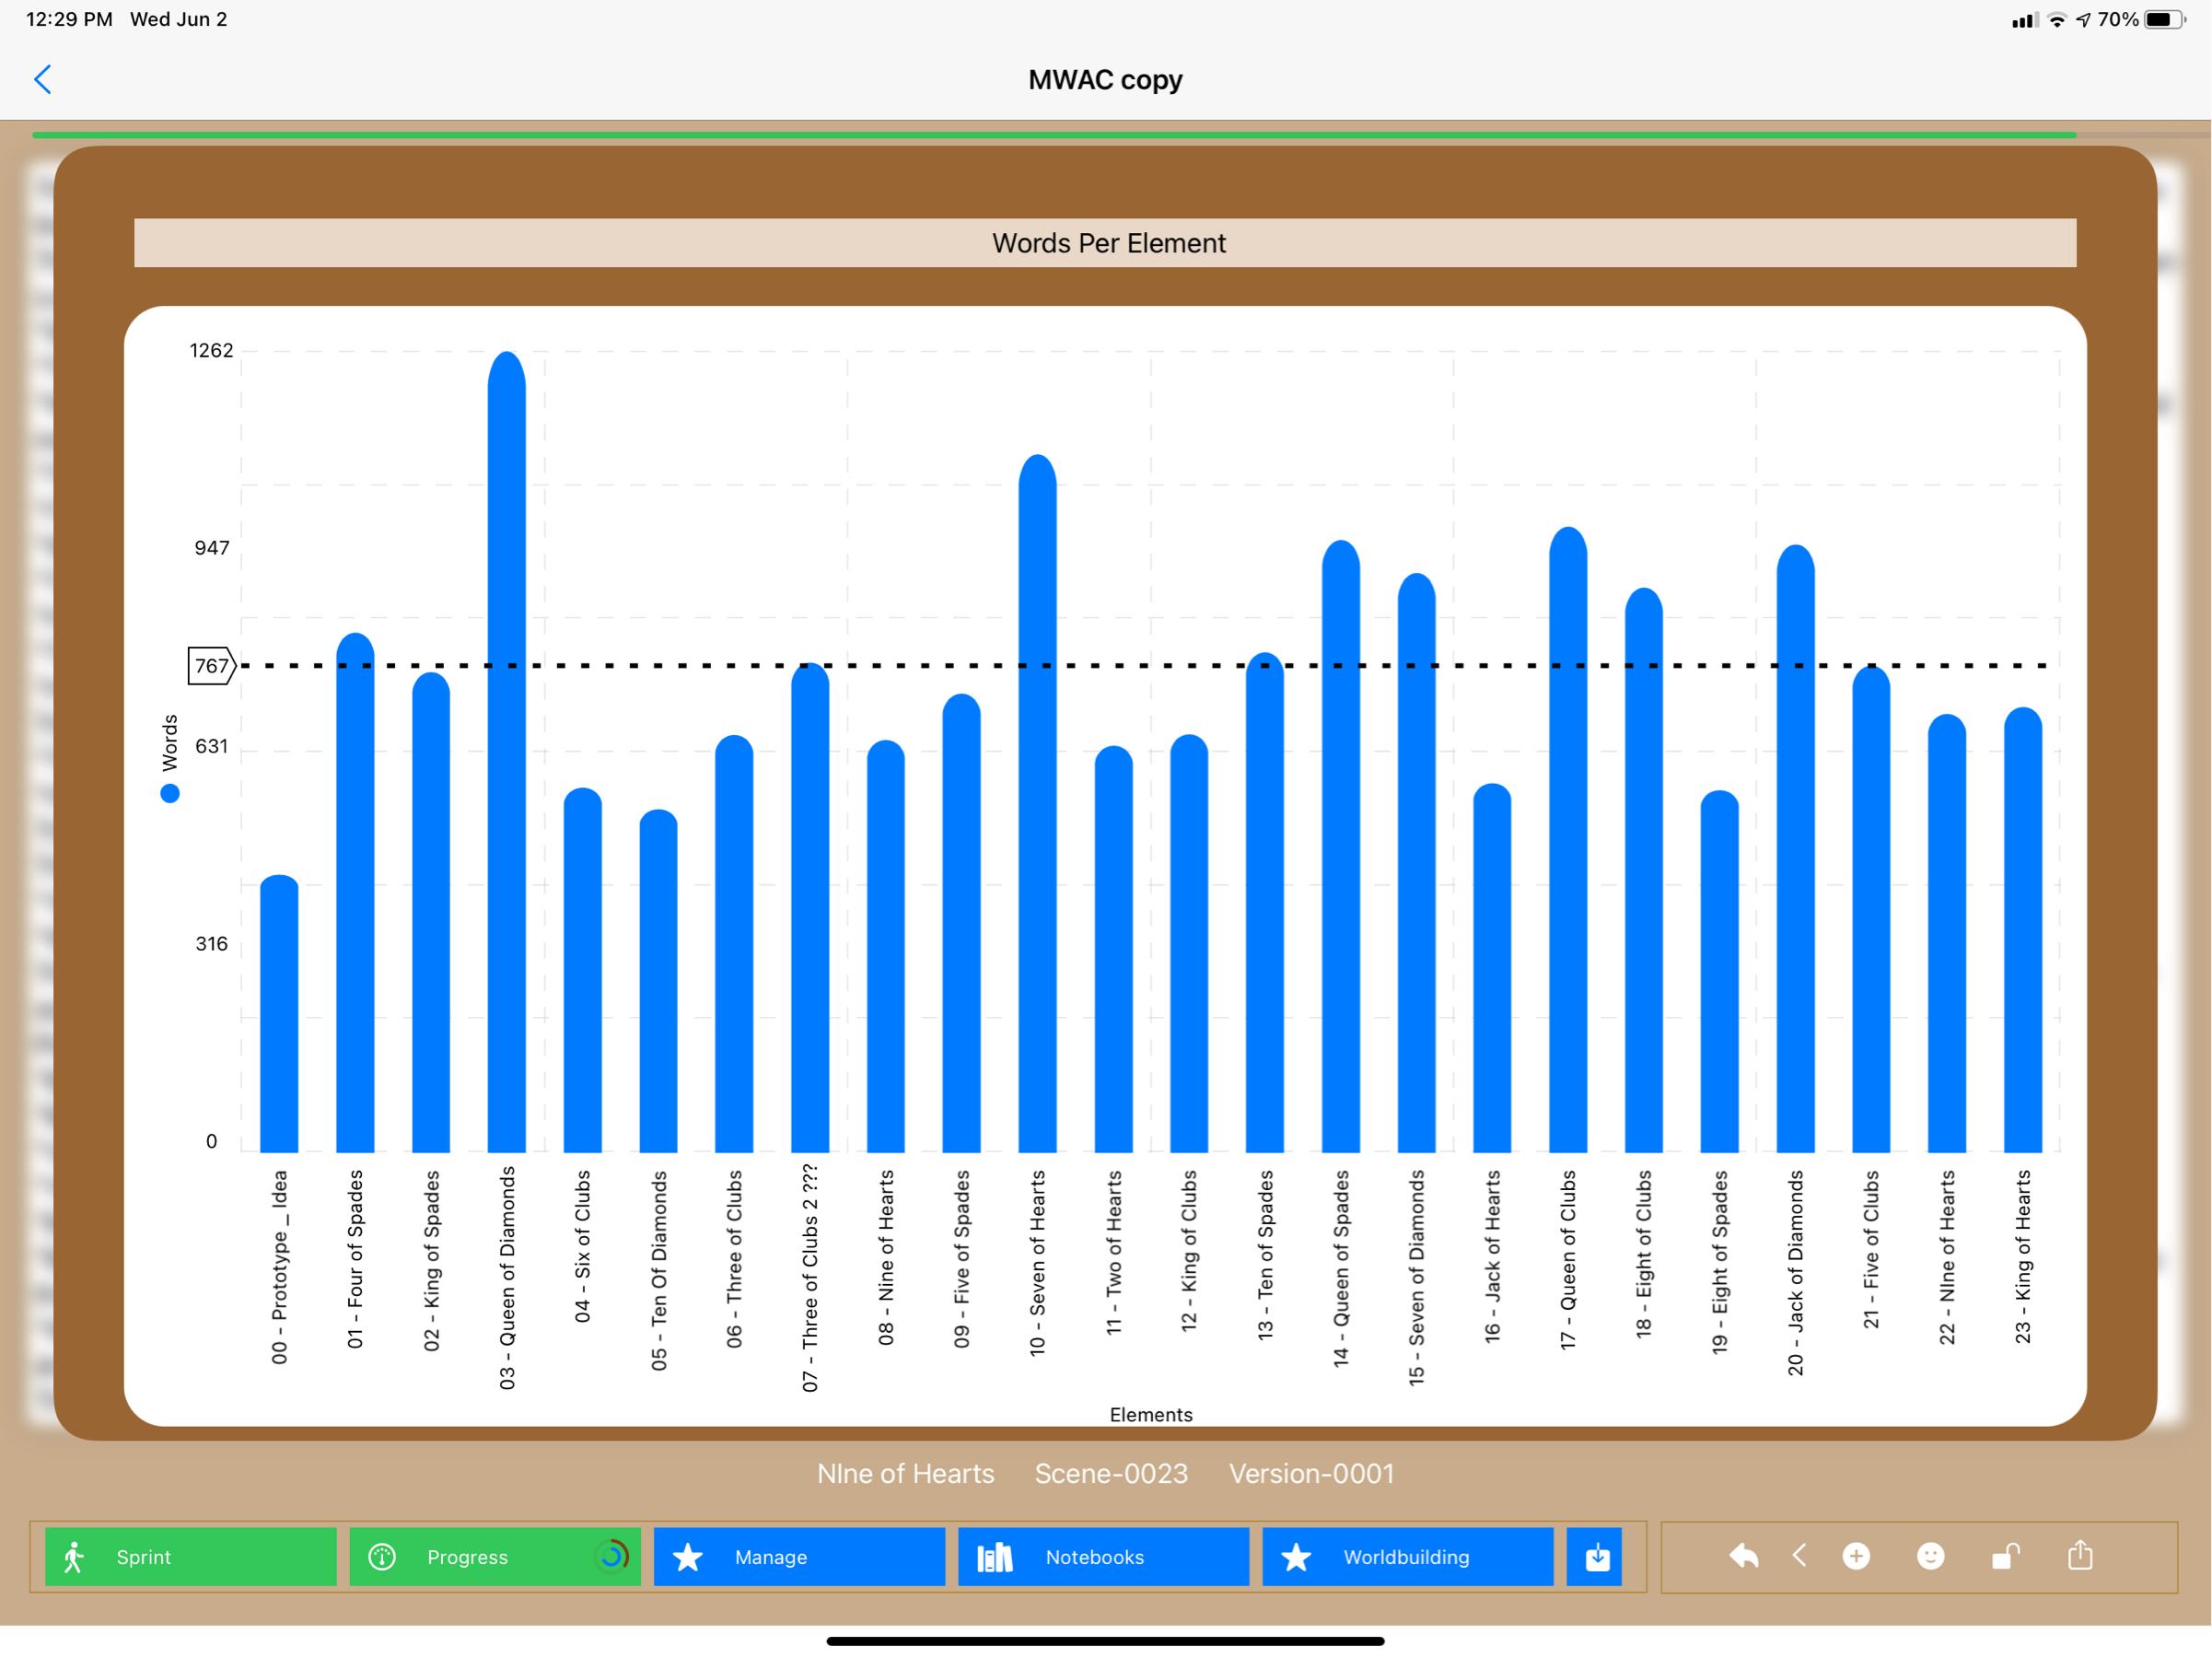Tap the back chevron at top left

click(42, 80)
